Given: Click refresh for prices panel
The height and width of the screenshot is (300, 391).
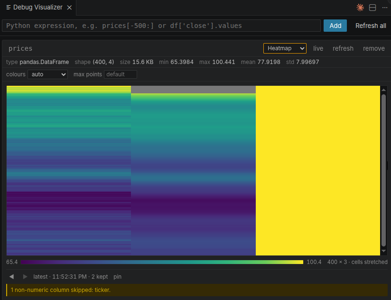Looking at the screenshot, I should (x=343, y=48).
